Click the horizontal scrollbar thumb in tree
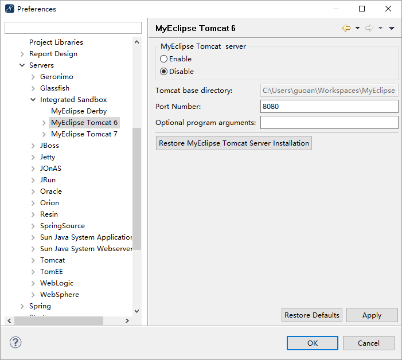The image size is (402, 360). click(x=58, y=320)
